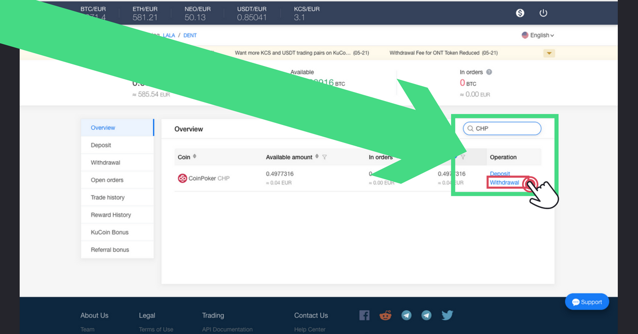
Task: Click the In orders help question icon
Action: 489,72
